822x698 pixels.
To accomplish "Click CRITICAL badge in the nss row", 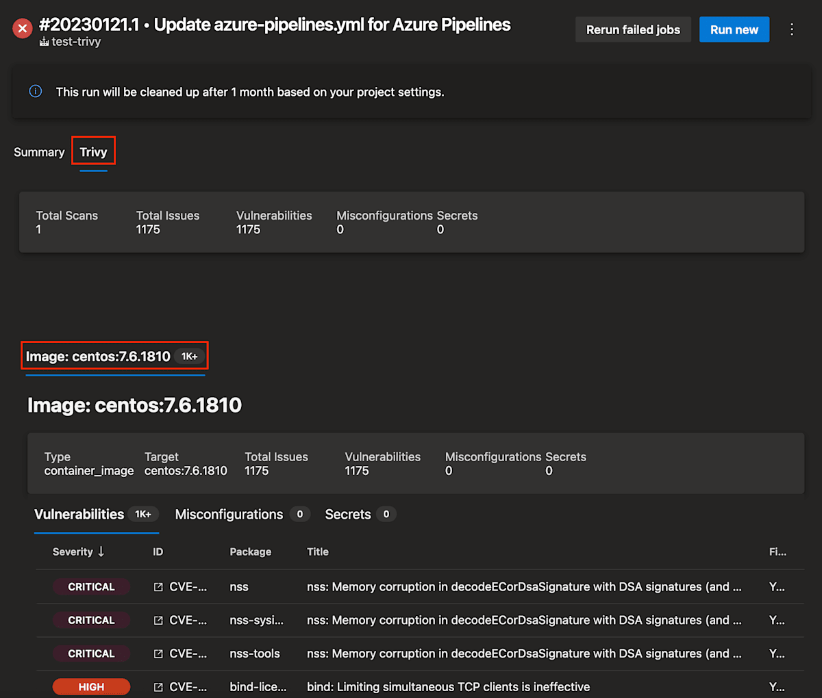I will tap(91, 587).
